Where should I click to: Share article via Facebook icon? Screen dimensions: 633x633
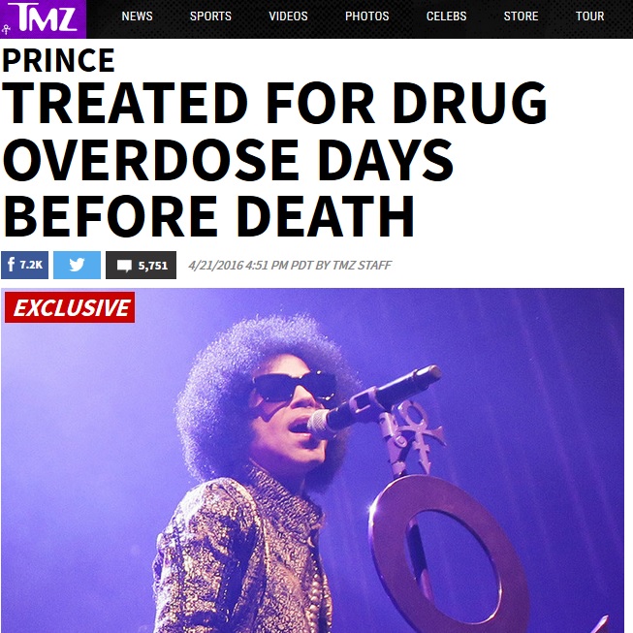(11, 265)
